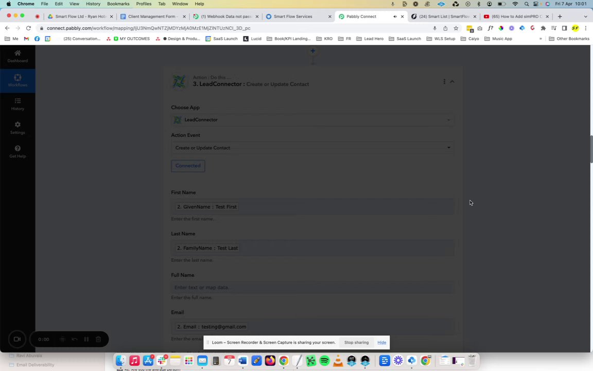593x371 pixels.
Task: Click the First Name mapped field
Action: (312, 207)
